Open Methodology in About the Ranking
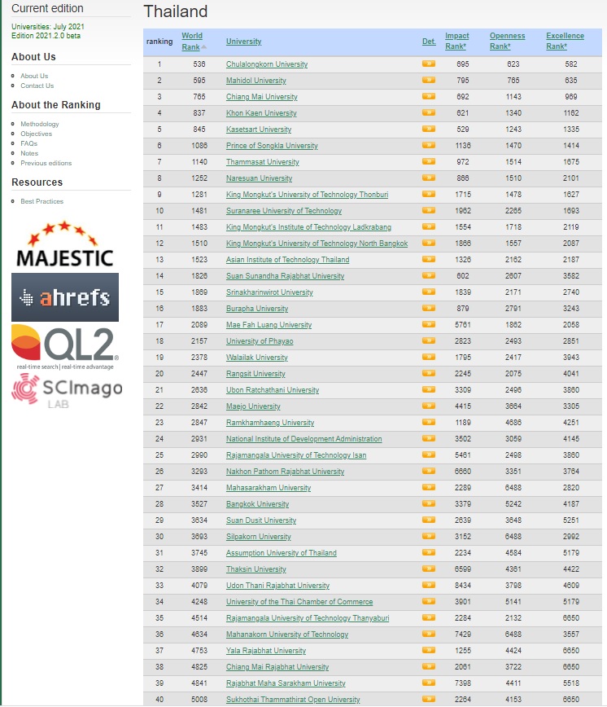 [40, 124]
